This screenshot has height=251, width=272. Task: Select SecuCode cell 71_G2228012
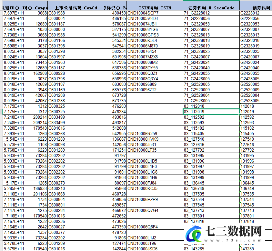tap(211, 13)
